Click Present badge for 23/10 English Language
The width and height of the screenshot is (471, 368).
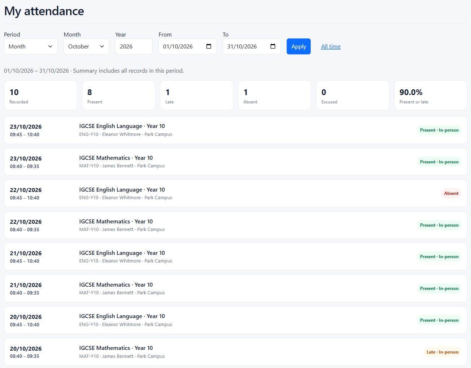(x=439, y=130)
